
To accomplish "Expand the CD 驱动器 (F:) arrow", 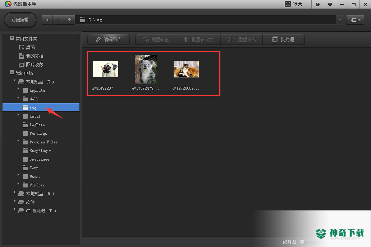I will [15, 209].
